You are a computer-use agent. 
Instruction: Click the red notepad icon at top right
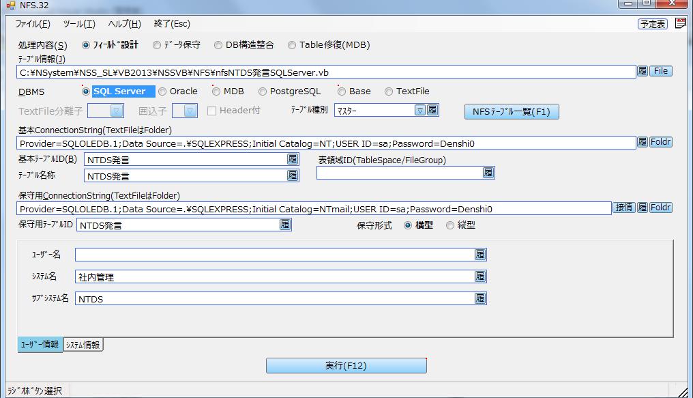click(680, 23)
